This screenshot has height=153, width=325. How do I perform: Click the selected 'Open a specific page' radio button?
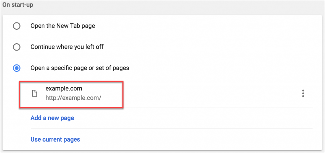click(17, 68)
